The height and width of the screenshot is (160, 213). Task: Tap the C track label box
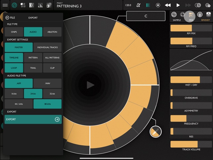click(146, 16)
